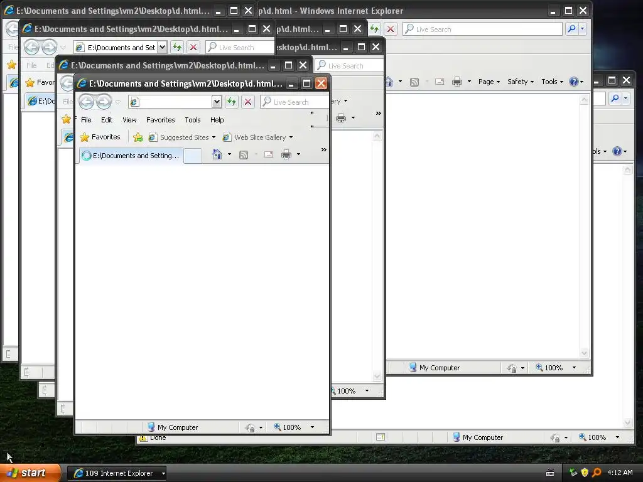Viewport: 643px width, 482px height.
Task: Click the 109 Internet Explorer taskbar group
Action: pyautogui.click(x=116, y=473)
